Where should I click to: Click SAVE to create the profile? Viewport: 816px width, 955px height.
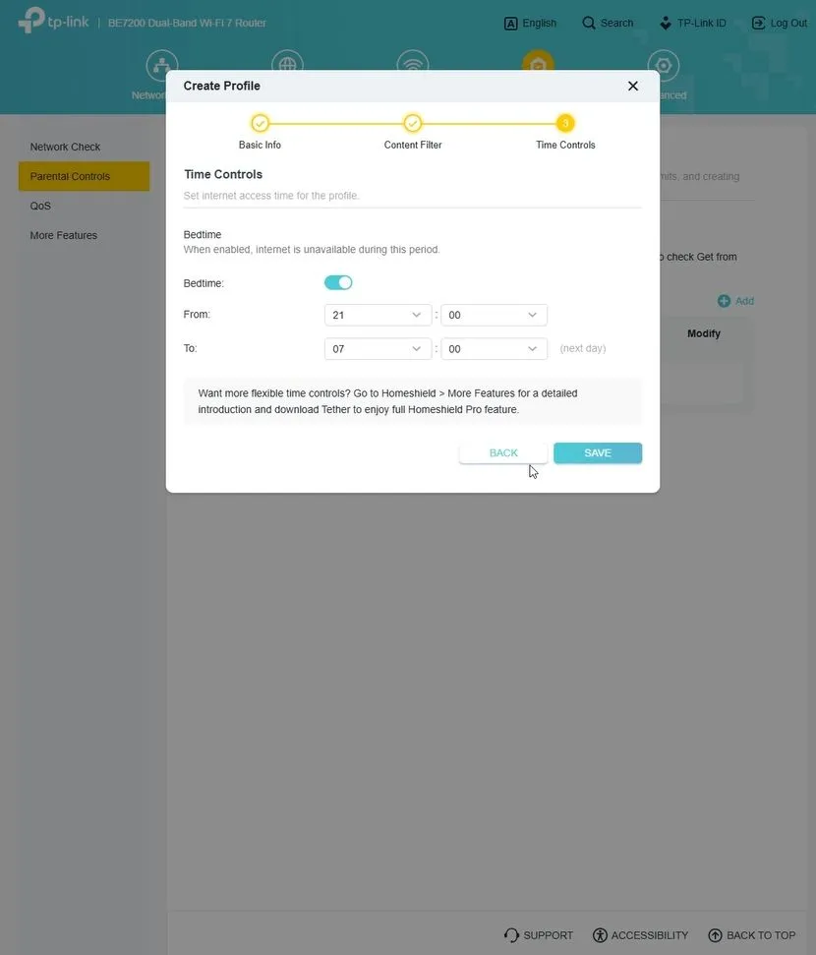[598, 452]
